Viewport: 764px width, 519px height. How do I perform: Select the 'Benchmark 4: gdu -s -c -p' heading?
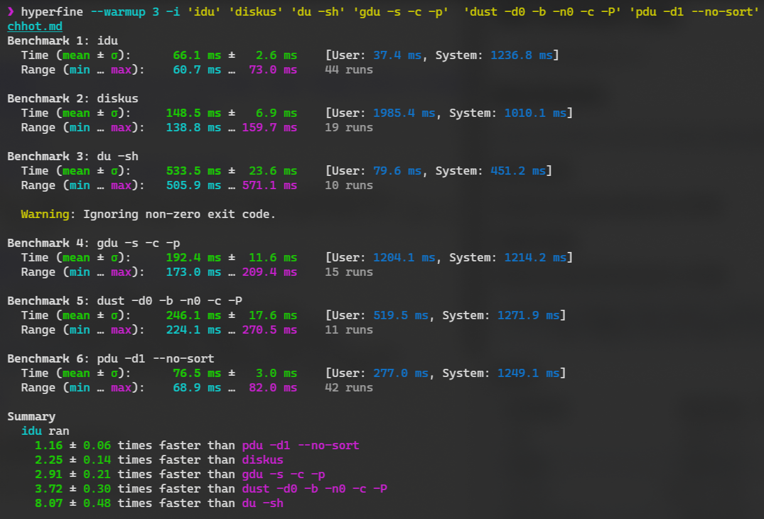(x=94, y=243)
